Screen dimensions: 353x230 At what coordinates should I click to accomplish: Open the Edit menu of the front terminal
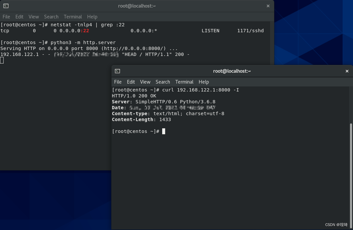click(131, 82)
